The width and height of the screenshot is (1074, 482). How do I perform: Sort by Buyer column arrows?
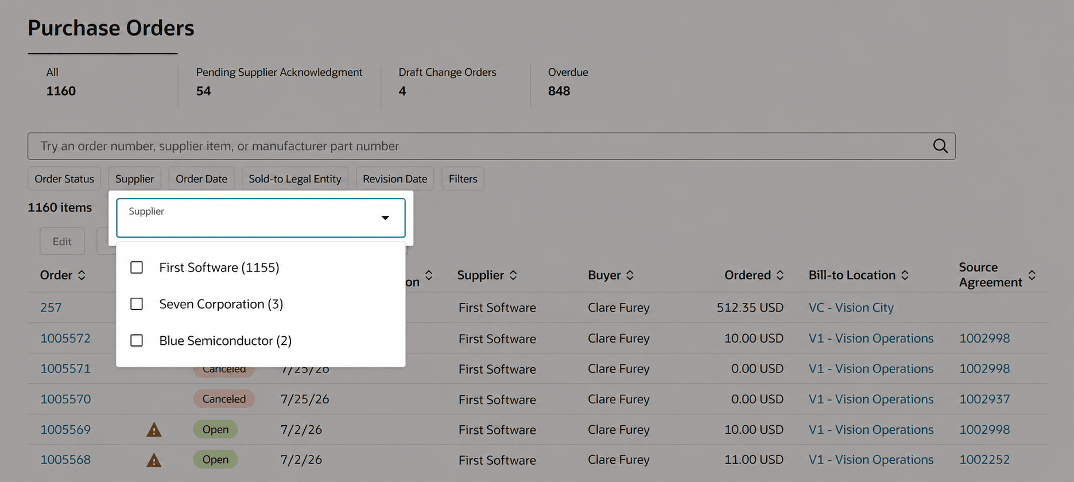pyautogui.click(x=630, y=275)
